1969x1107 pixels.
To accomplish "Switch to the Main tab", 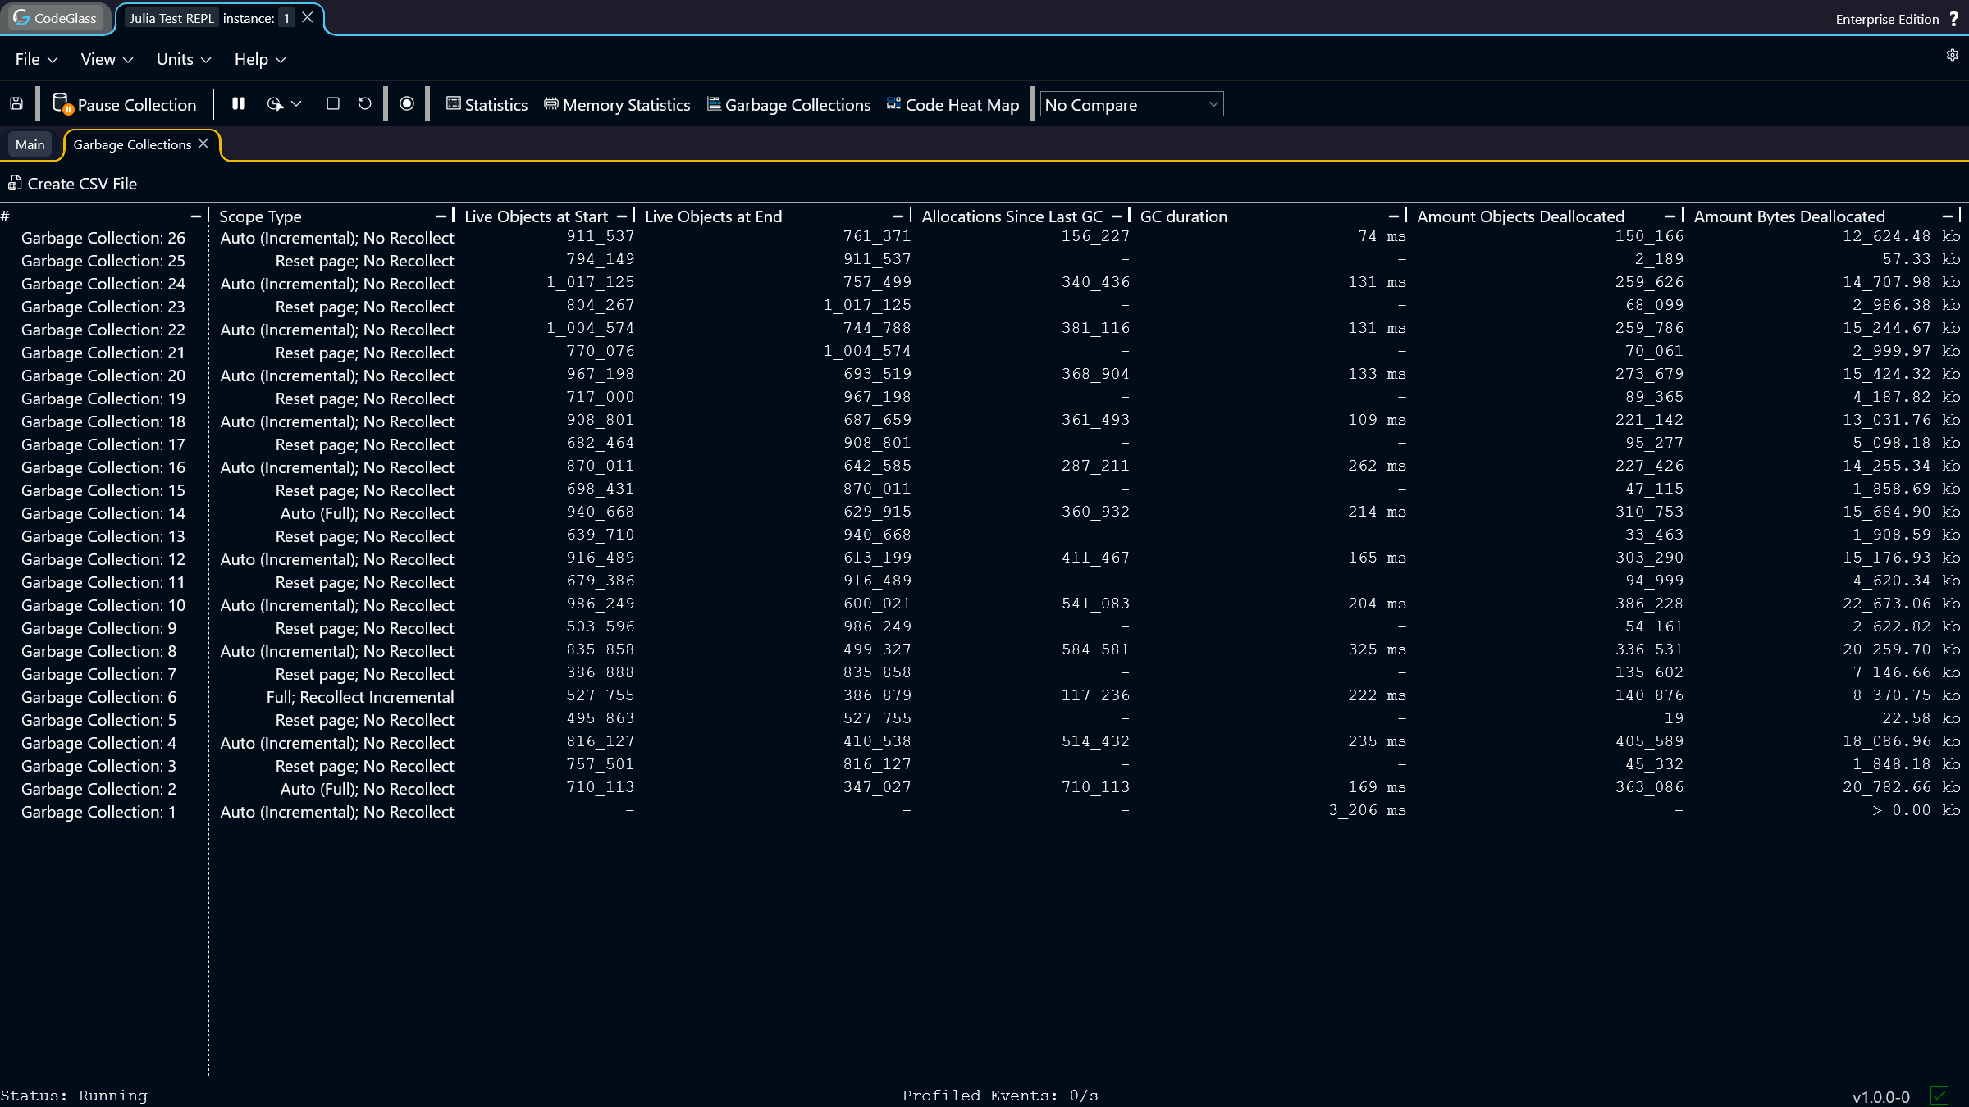I will click(x=30, y=144).
